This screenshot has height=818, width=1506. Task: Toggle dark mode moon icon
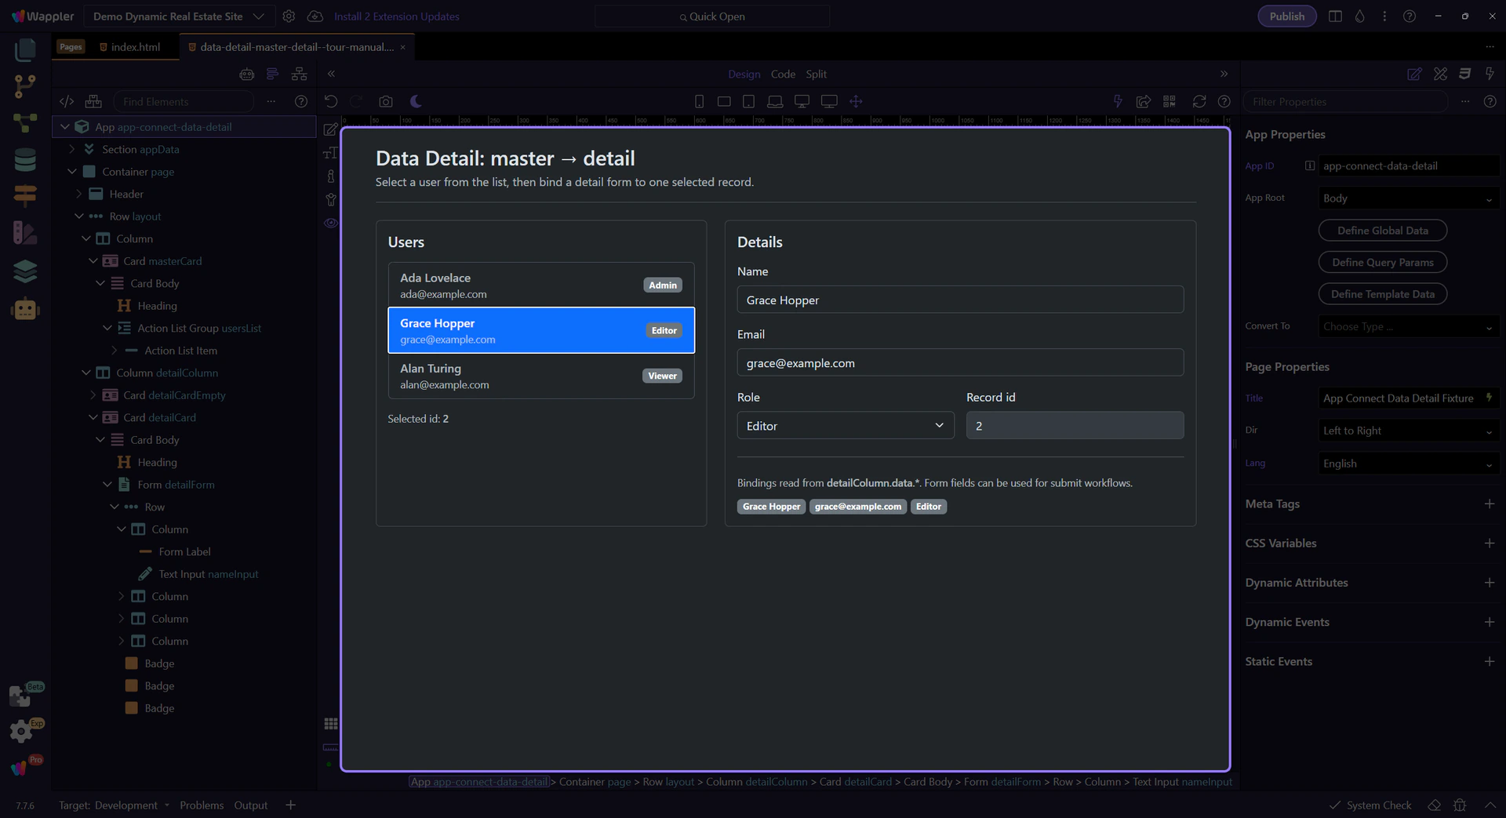416,101
